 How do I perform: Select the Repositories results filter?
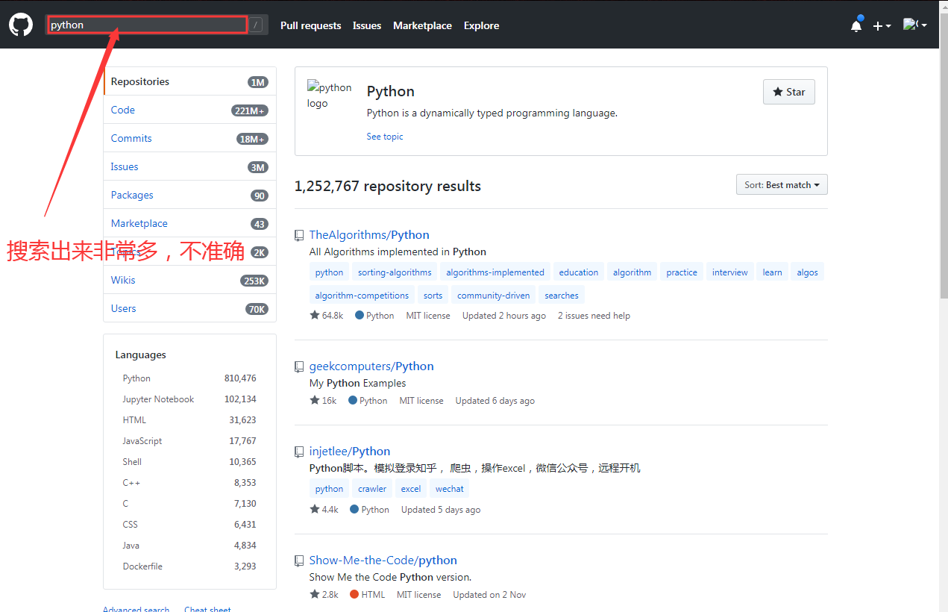[189, 81]
